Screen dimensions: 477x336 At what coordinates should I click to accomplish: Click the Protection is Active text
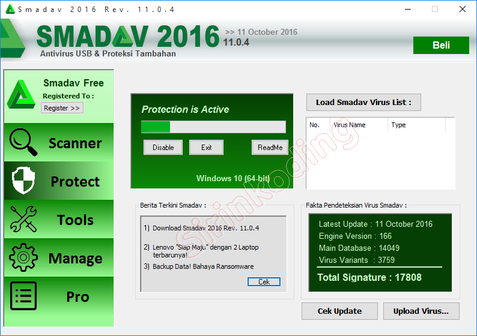coord(185,109)
